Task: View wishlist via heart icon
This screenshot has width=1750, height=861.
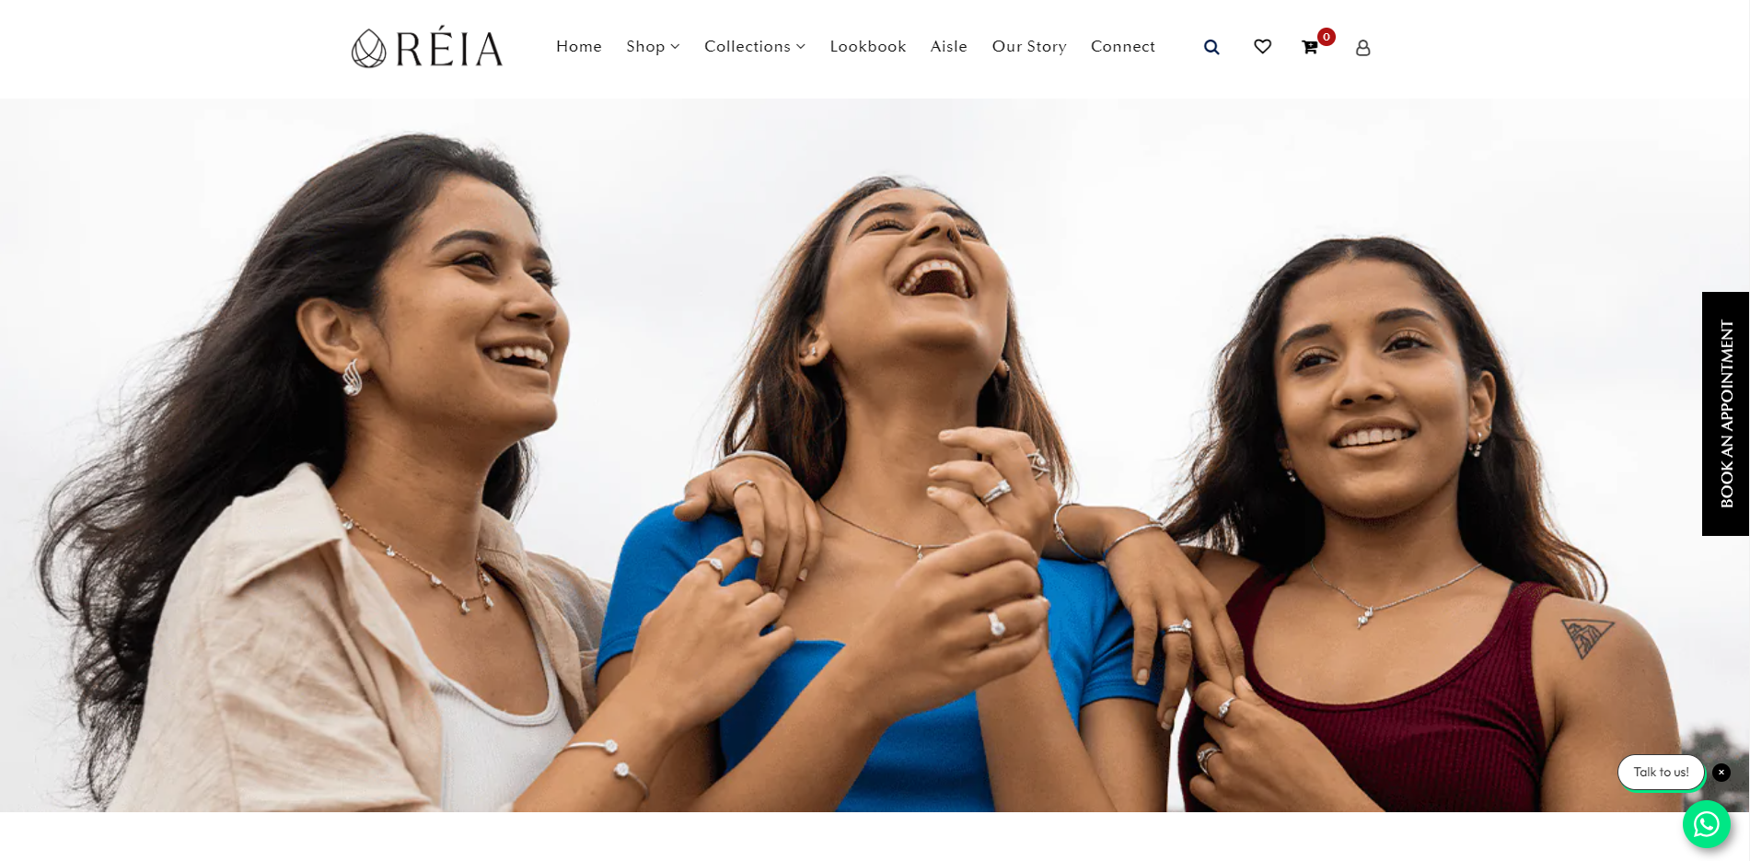Action: tap(1262, 46)
